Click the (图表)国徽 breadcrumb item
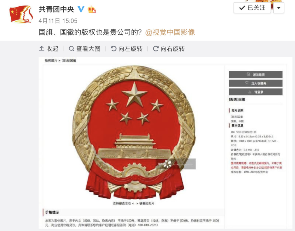This screenshot has height=231, width=295. click(69, 61)
